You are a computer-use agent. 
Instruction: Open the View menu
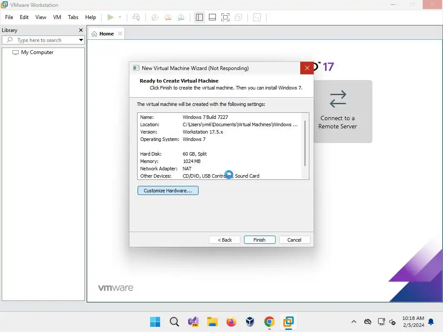click(41, 17)
